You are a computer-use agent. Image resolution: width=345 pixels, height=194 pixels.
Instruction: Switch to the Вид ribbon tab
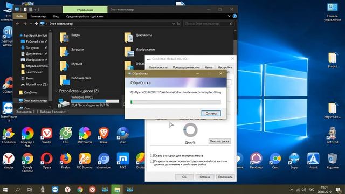click(56, 16)
